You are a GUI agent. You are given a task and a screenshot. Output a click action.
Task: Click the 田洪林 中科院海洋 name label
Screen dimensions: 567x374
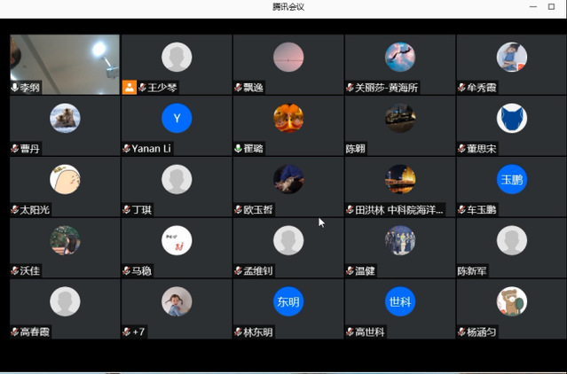point(399,209)
